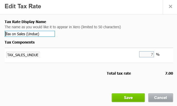177x106 pixels.
Task: Click the Tax Rate Display Name label
Action: (25, 22)
